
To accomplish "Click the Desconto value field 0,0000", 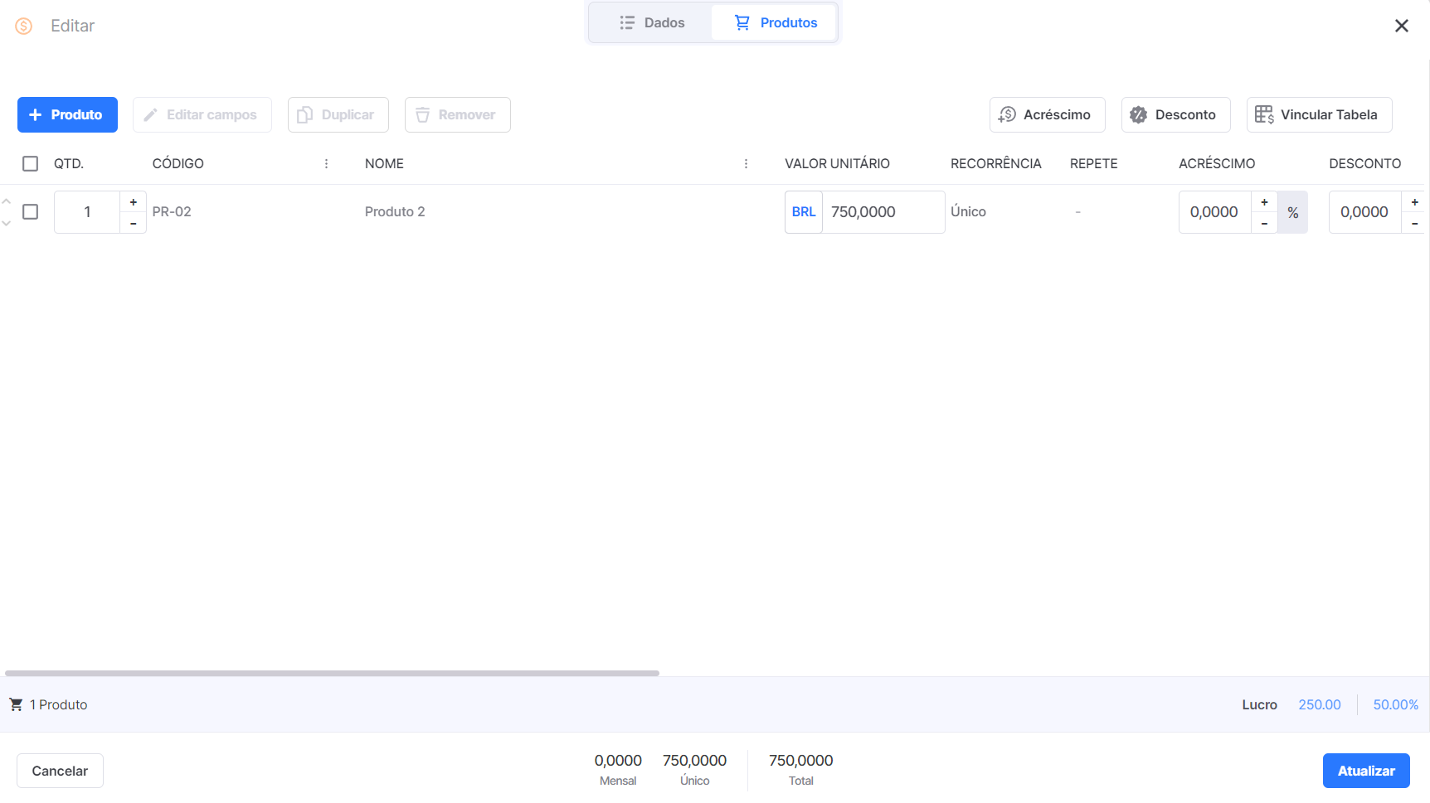I will (1365, 212).
